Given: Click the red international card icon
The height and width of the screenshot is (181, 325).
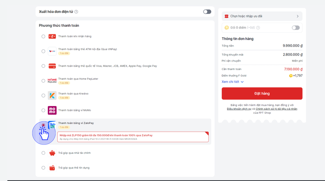Looking at the screenshot, I should (52, 66).
